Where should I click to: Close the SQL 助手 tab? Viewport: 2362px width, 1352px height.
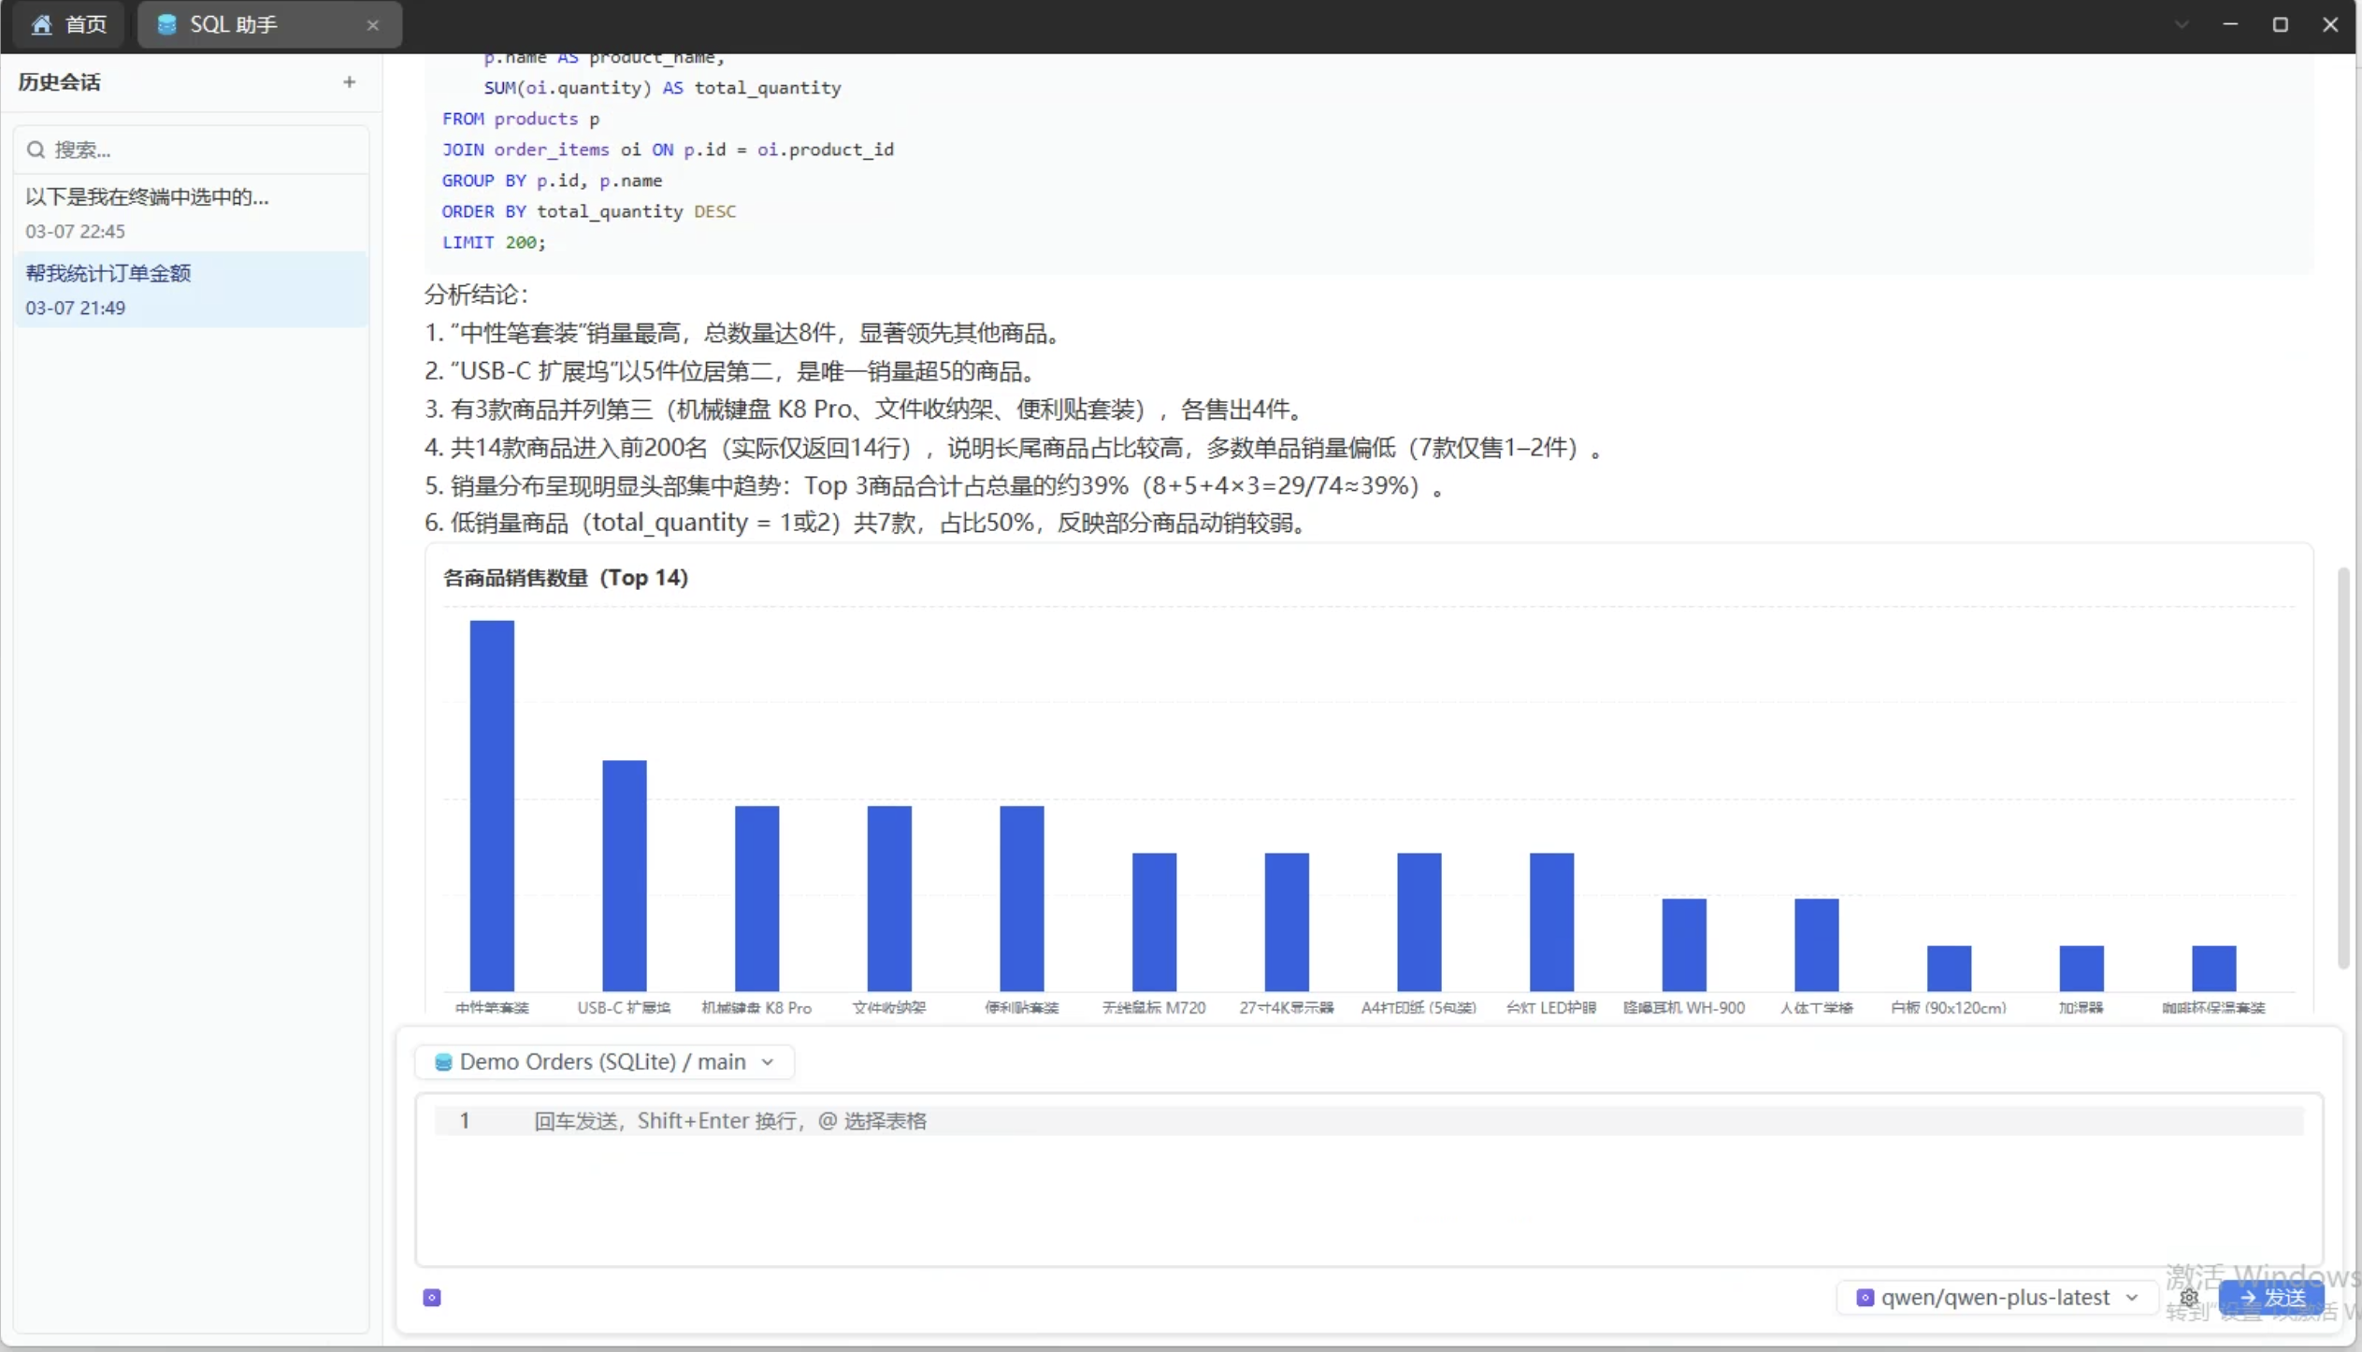[x=372, y=25]
